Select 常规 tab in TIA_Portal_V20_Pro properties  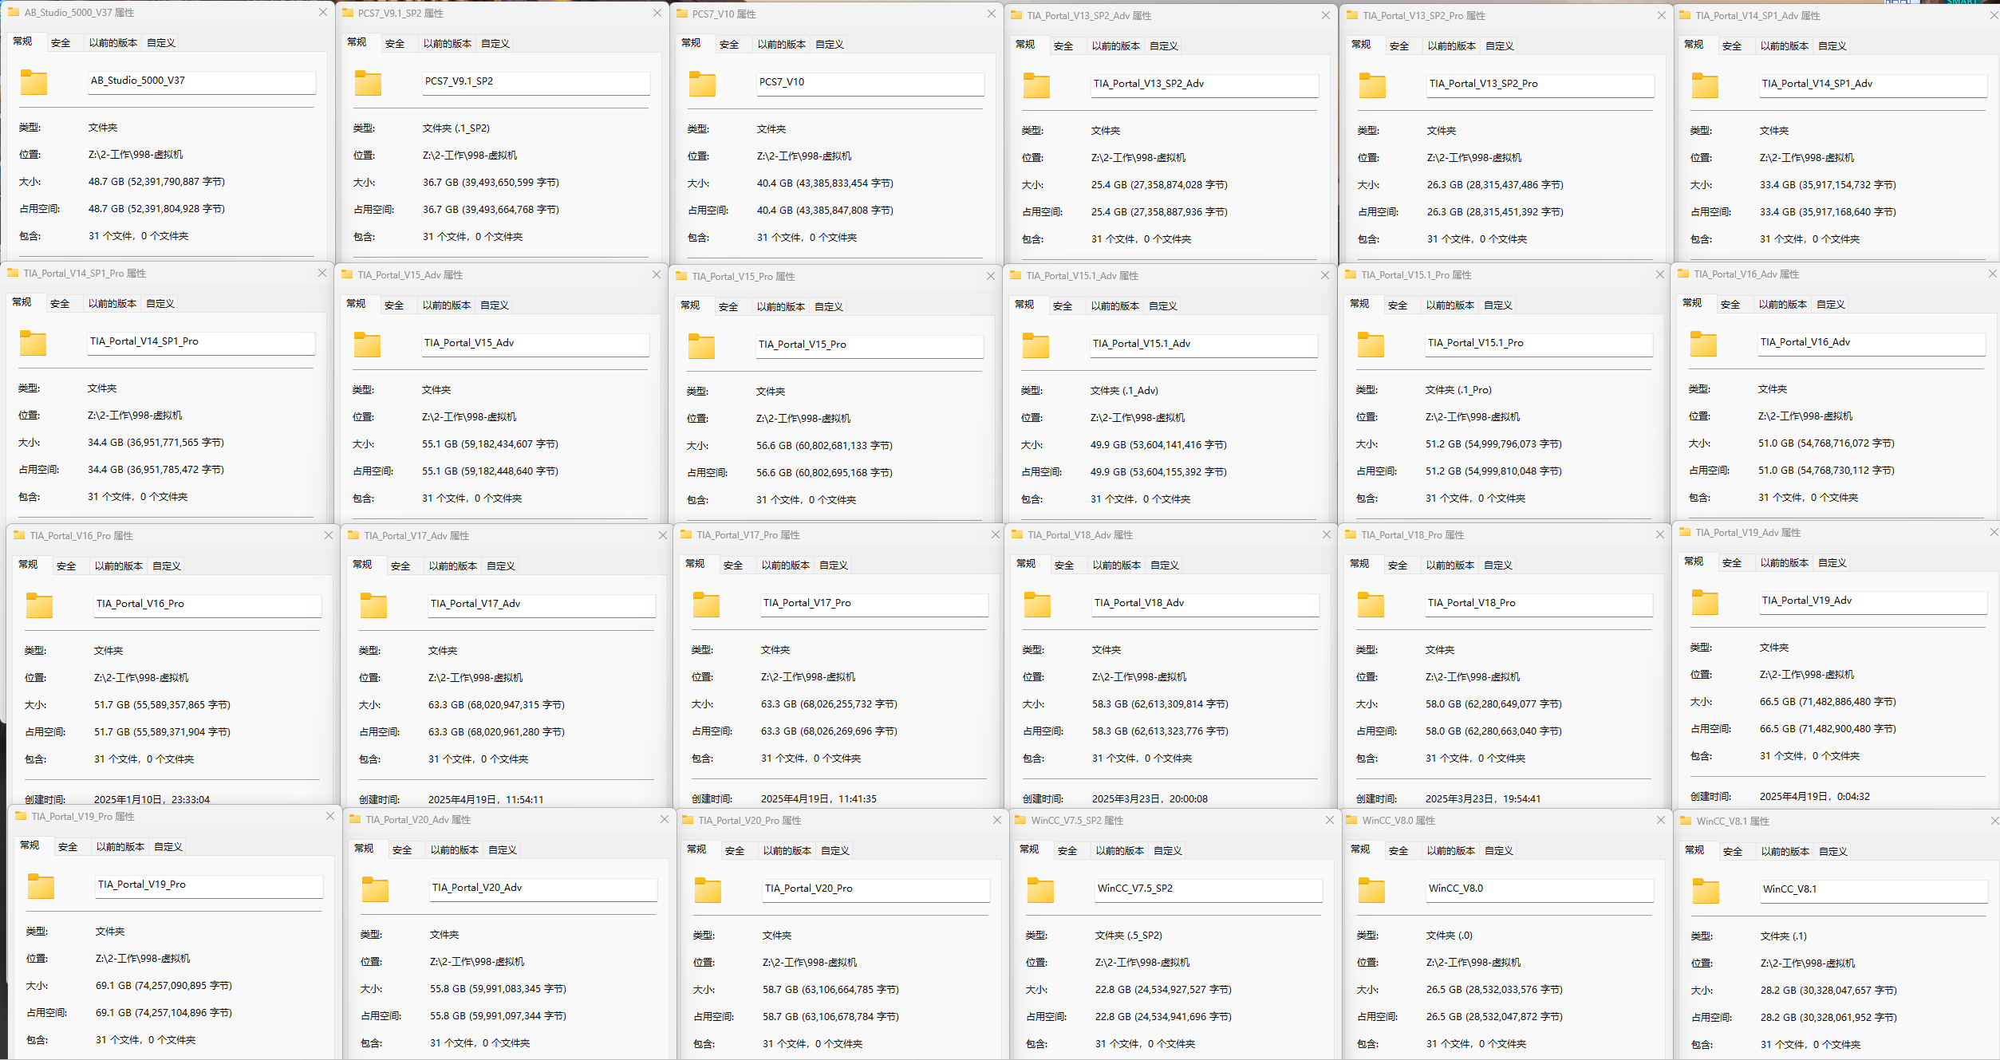(x=696, y=849)
